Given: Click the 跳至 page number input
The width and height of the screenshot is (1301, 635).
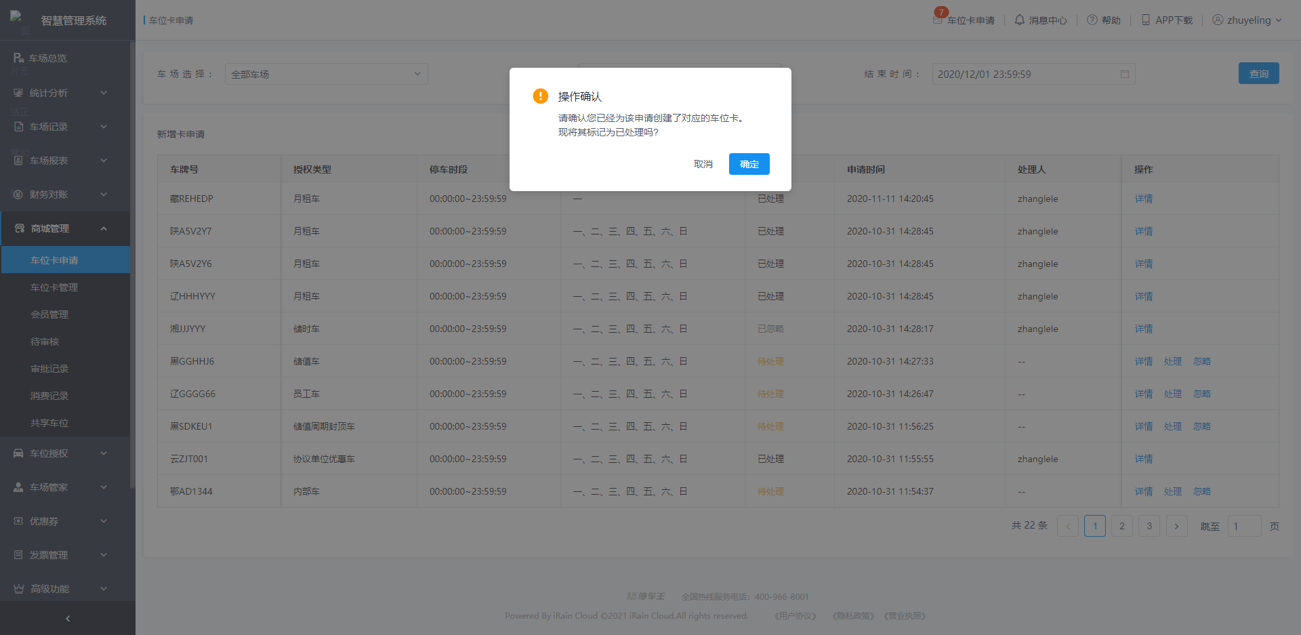Looking at the screenshot, I should tap(1245, 526).
